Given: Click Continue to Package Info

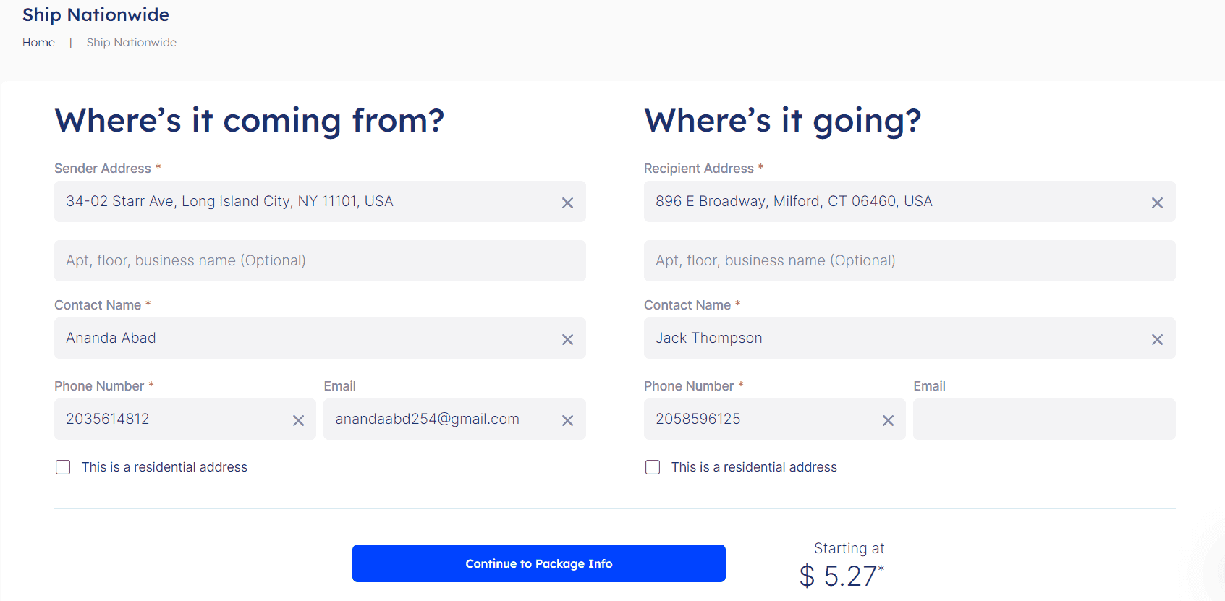Looking at the screenshot, I should click(x=538, y=563).
